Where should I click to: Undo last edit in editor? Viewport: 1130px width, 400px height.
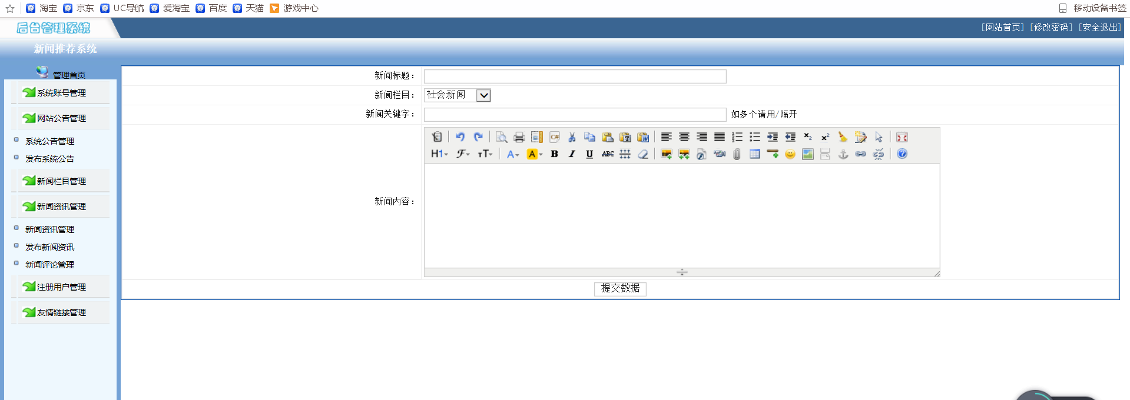(x=460, y=137)
